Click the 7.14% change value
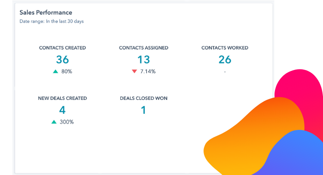 148,71
